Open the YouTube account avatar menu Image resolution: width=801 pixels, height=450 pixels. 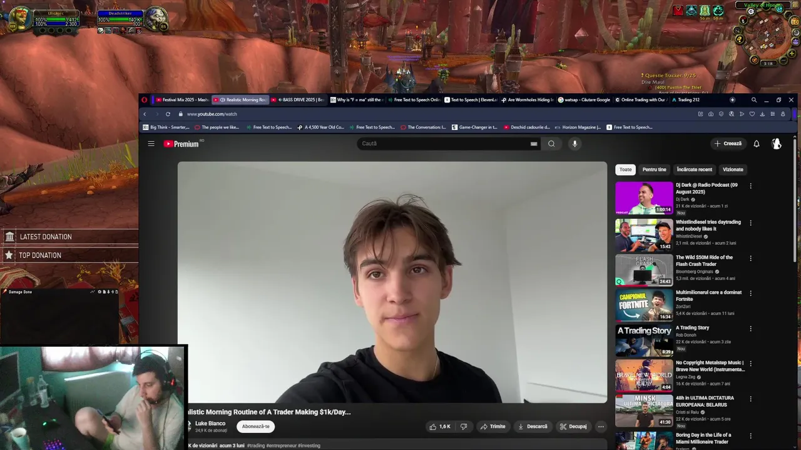(x=777, y=144)
